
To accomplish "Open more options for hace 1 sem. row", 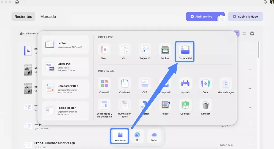I will pyautogui.click(x=250, y=145).
